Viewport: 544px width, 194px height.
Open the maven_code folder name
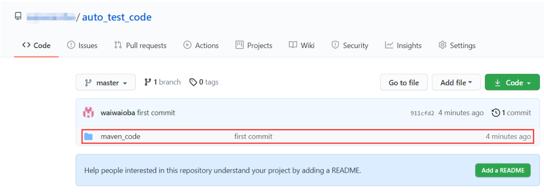tap(120, 137)
